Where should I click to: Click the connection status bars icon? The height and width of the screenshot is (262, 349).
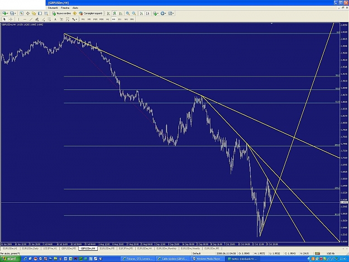coord(317,253)
